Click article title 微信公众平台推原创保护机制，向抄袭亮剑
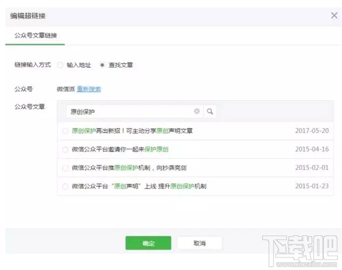This screenshot has width=342, height=270. tap(129, 168)
